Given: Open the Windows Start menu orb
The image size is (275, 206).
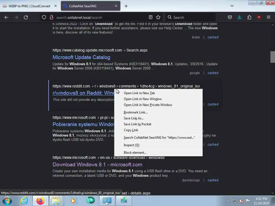Looking at the screenshot, I should click(7, 201).
